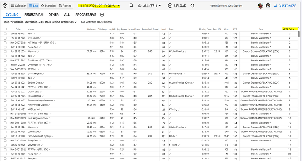Sort by eFTP Delta column header
302x161 pixels.
(x=289, y=29)
